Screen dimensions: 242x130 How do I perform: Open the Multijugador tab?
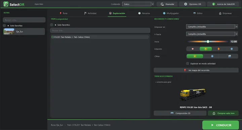[171, 13]
